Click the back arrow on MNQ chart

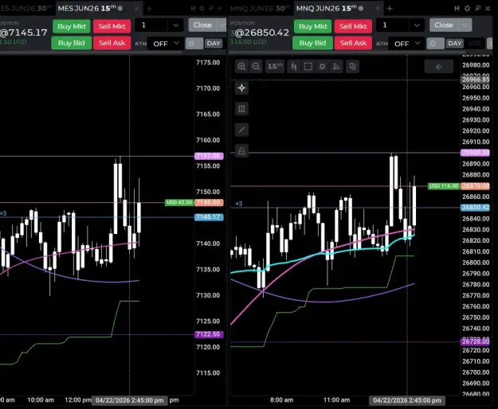click(x=438, y=67)
